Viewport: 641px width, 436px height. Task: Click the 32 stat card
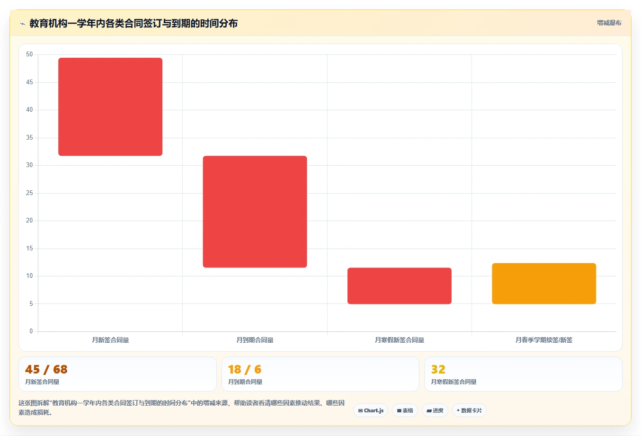pos(523,374)
